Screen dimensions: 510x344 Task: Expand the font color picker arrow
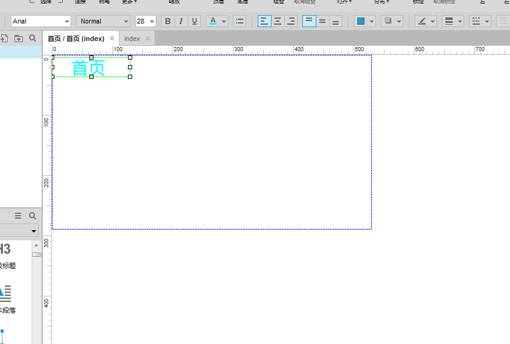coord(224,22)
